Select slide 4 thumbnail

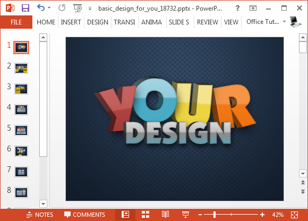click(21, 109)
